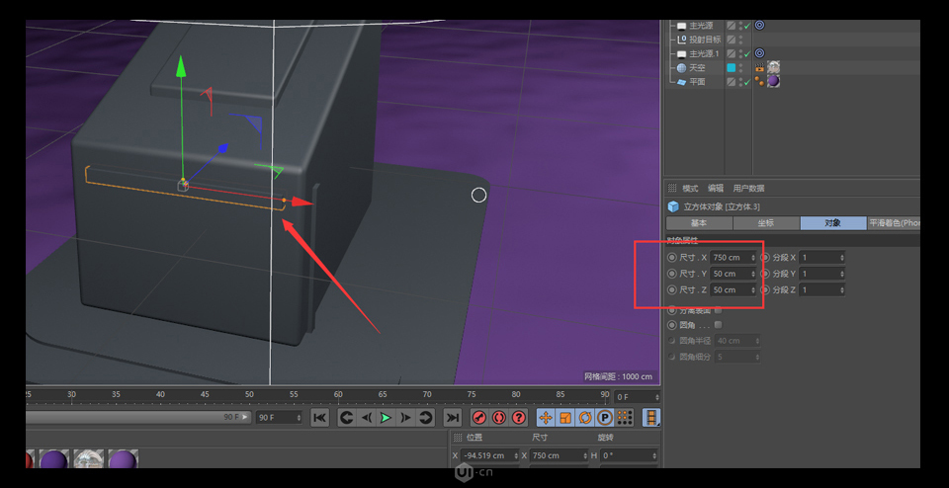Switch to the 平滑着色(Phong) tab
The height and width of the screenshot is (488, 949).
click(x=894, y=223)
